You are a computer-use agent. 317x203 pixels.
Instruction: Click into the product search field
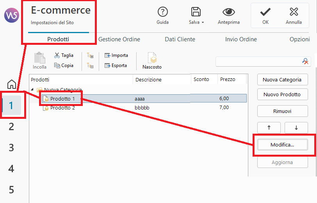coord(258,62)
